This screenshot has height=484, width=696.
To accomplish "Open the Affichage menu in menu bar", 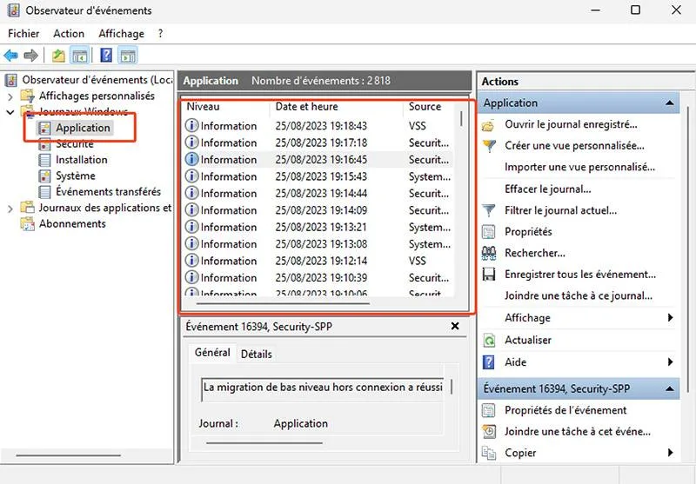I will (121, 34).
